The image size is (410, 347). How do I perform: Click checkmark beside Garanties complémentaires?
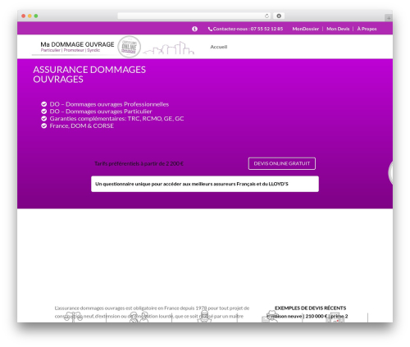click(x=43, y=118)
